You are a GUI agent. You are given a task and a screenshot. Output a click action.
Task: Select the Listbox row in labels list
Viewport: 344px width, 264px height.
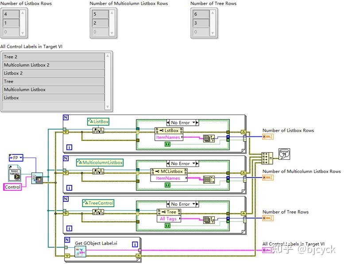point(53,98)
